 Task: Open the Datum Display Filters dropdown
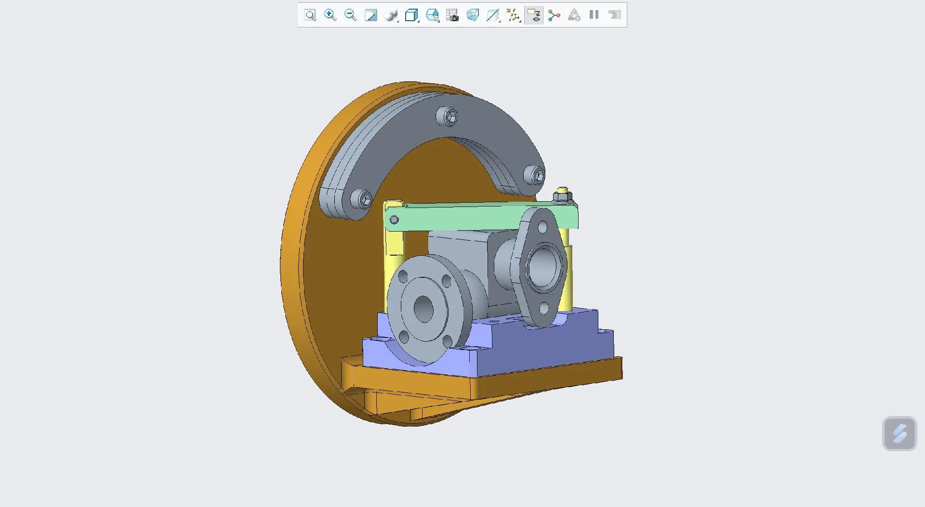514,15
